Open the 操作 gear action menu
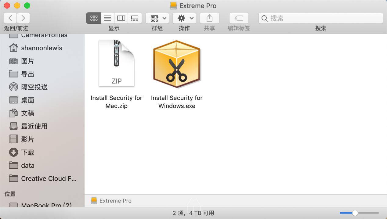Screen dimensions: 387x219 pos(184,18)
